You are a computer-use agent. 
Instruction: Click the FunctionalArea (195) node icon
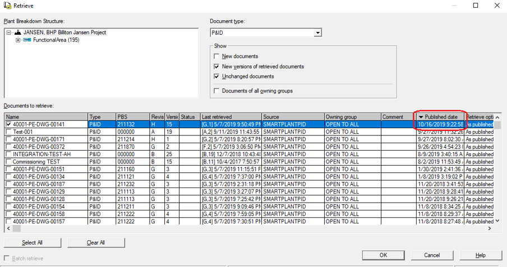tap(27, 40)
